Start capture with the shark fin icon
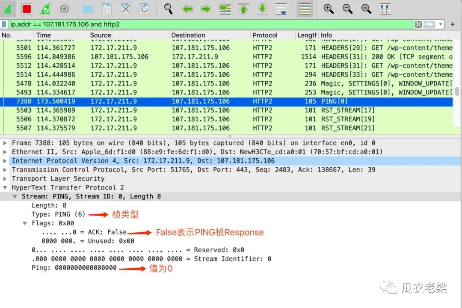 pyautogui.click(x=8, y=9)
